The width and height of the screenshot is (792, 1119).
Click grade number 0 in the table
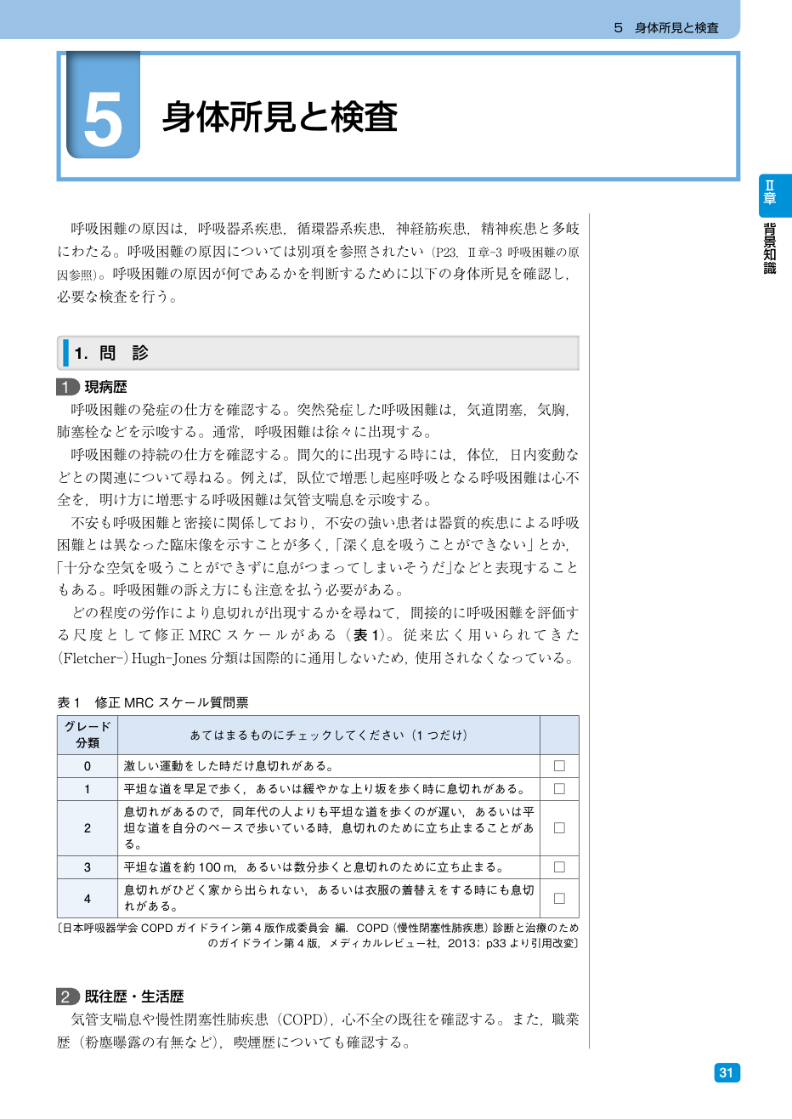click(x=88, y=766)
